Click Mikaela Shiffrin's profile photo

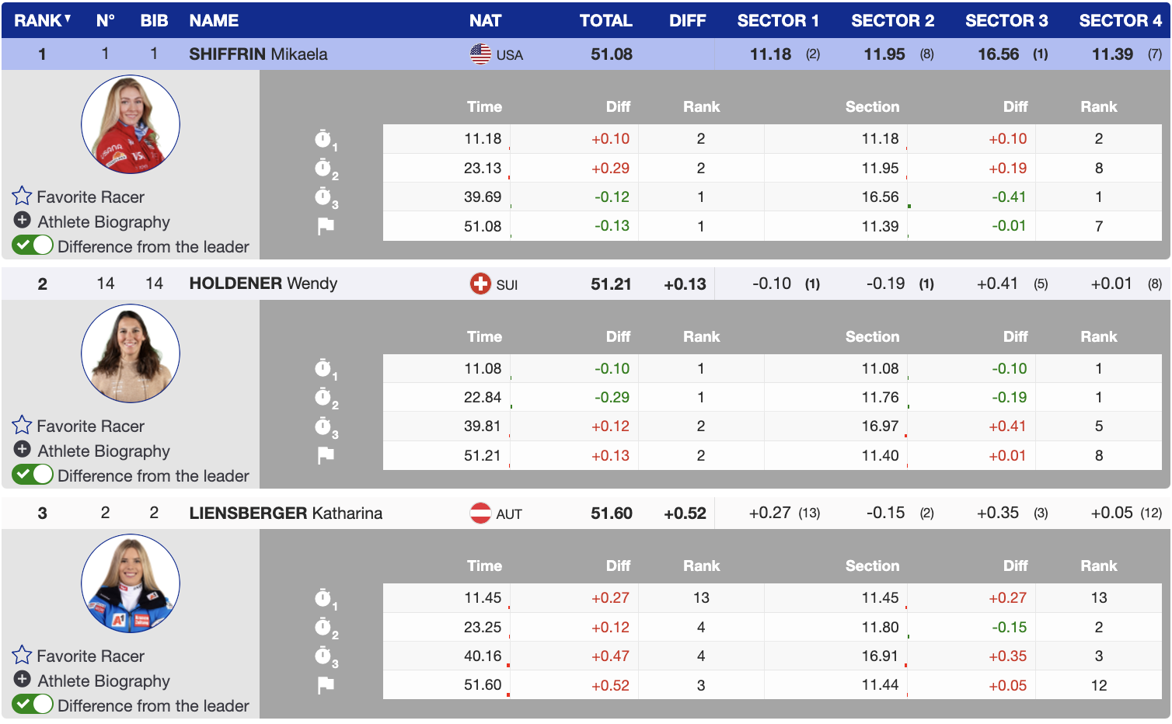pyautogui.click(x=131, y=124)
